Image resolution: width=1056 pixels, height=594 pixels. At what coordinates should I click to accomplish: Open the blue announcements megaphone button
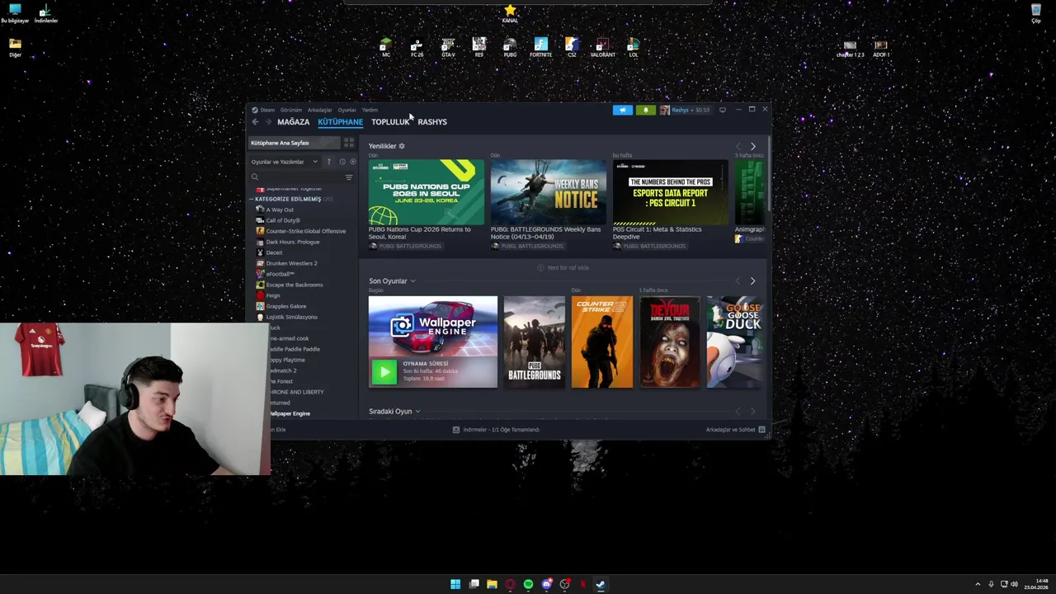click(623, 110)
